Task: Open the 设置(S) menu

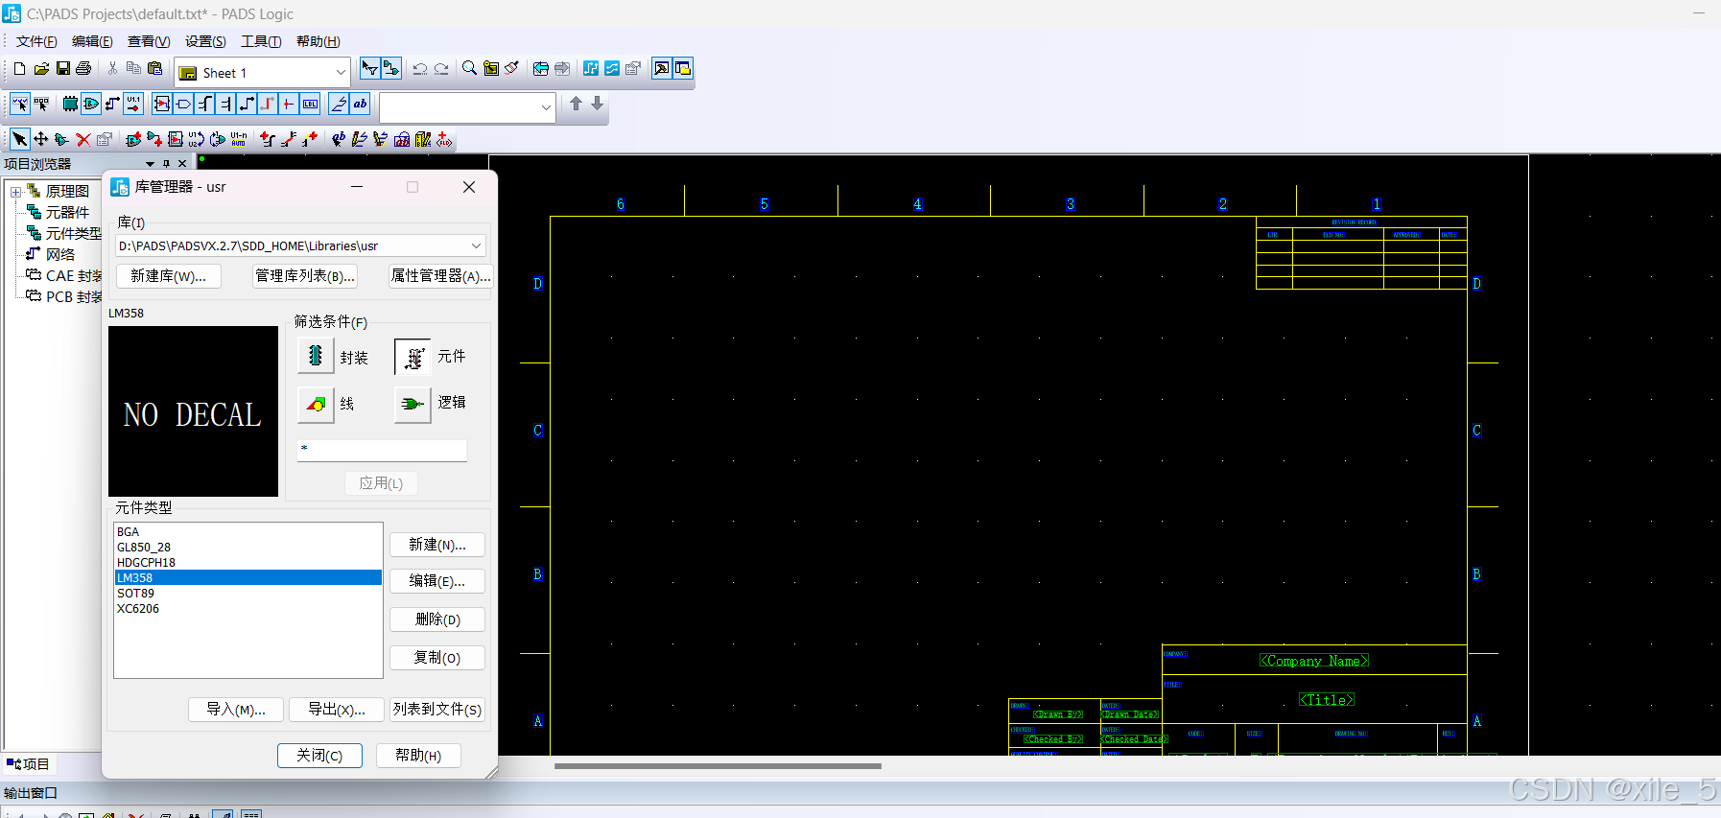Action: [x=205, y=41]
